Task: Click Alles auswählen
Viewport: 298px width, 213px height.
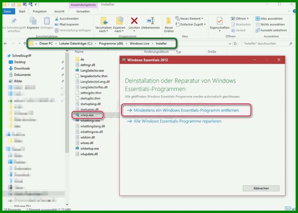Action: click(x=269, y=19)
